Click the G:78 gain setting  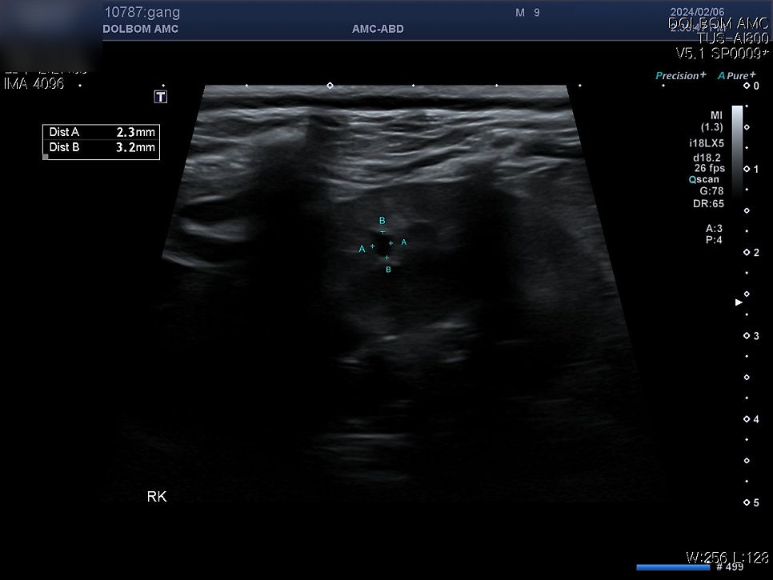coord(711,190)
